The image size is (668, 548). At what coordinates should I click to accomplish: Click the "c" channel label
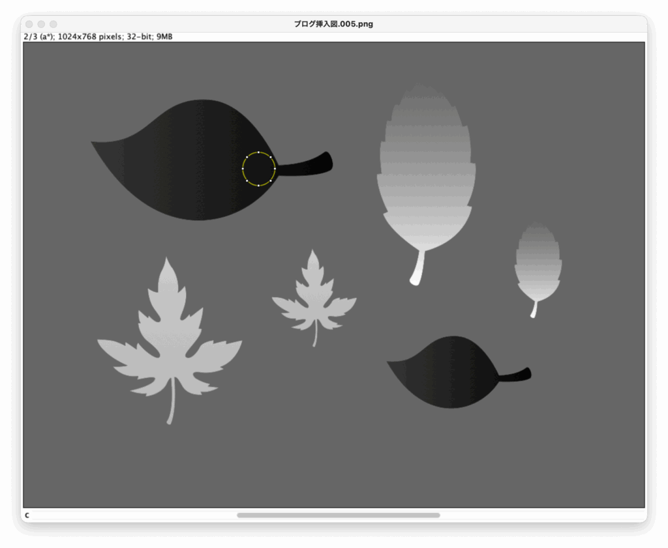[27, 515]
